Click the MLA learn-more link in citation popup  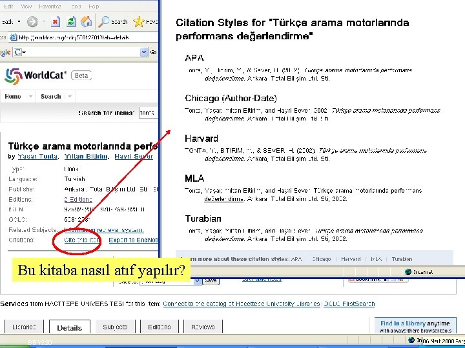point(377,259)
